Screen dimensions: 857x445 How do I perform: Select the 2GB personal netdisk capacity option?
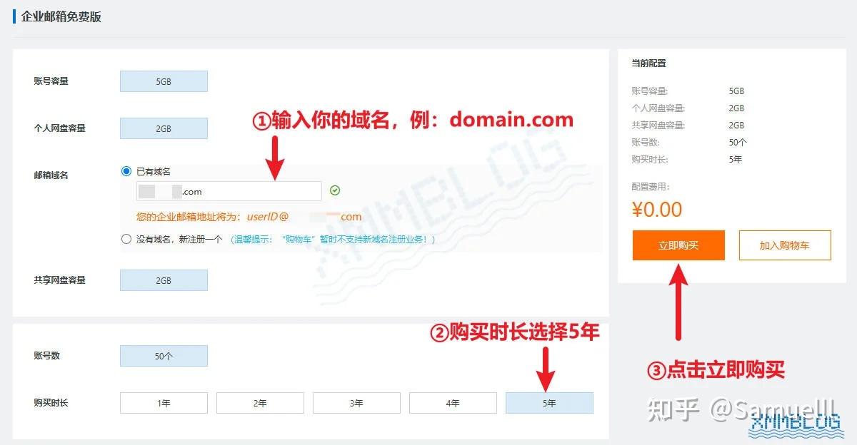(164, 128)
